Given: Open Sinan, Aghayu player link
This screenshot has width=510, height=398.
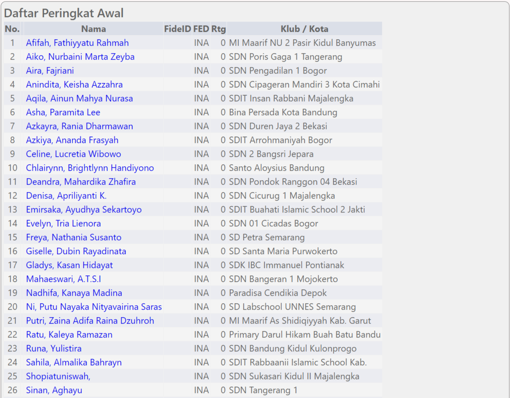Looking at the screenshot, I should (54, 390).
